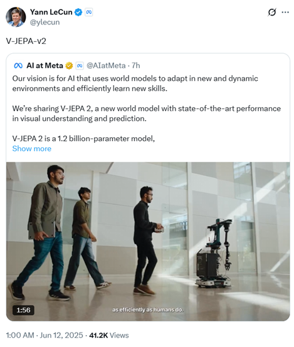Click the gold verified organization badge
This screenshot has width=294, height=347.
click(69, 66)
